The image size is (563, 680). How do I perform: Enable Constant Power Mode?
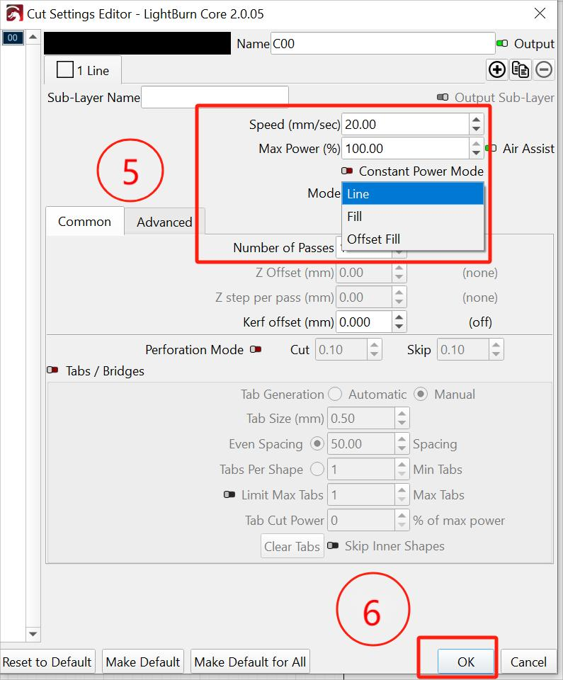[346, 171]
